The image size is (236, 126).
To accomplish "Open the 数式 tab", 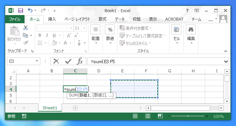I will click(103, 19).
